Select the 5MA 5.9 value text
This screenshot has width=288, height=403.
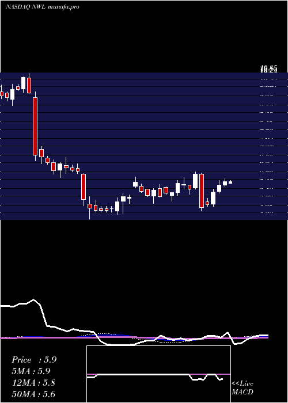[x=31, y=371]
